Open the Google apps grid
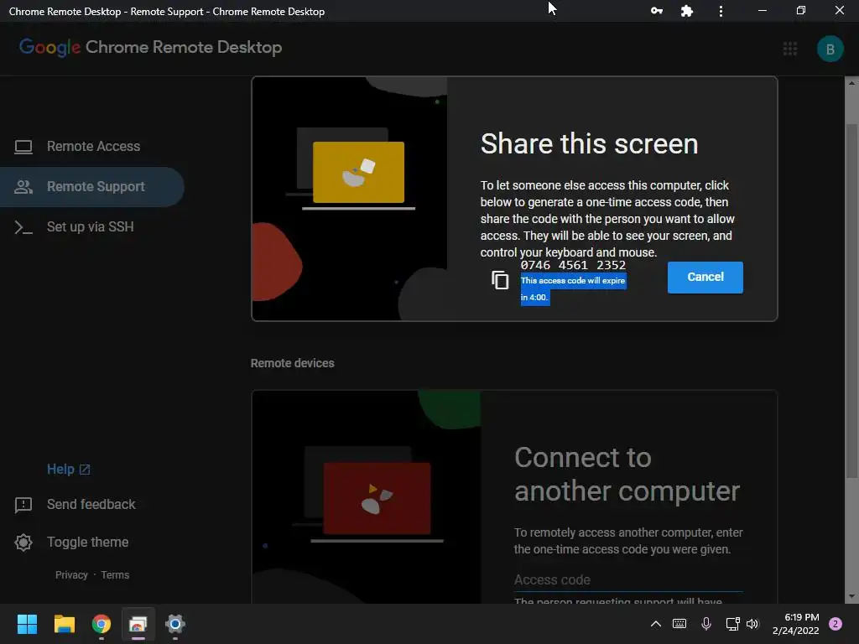Screen dimensions: 859x644 tap(790, 49)
